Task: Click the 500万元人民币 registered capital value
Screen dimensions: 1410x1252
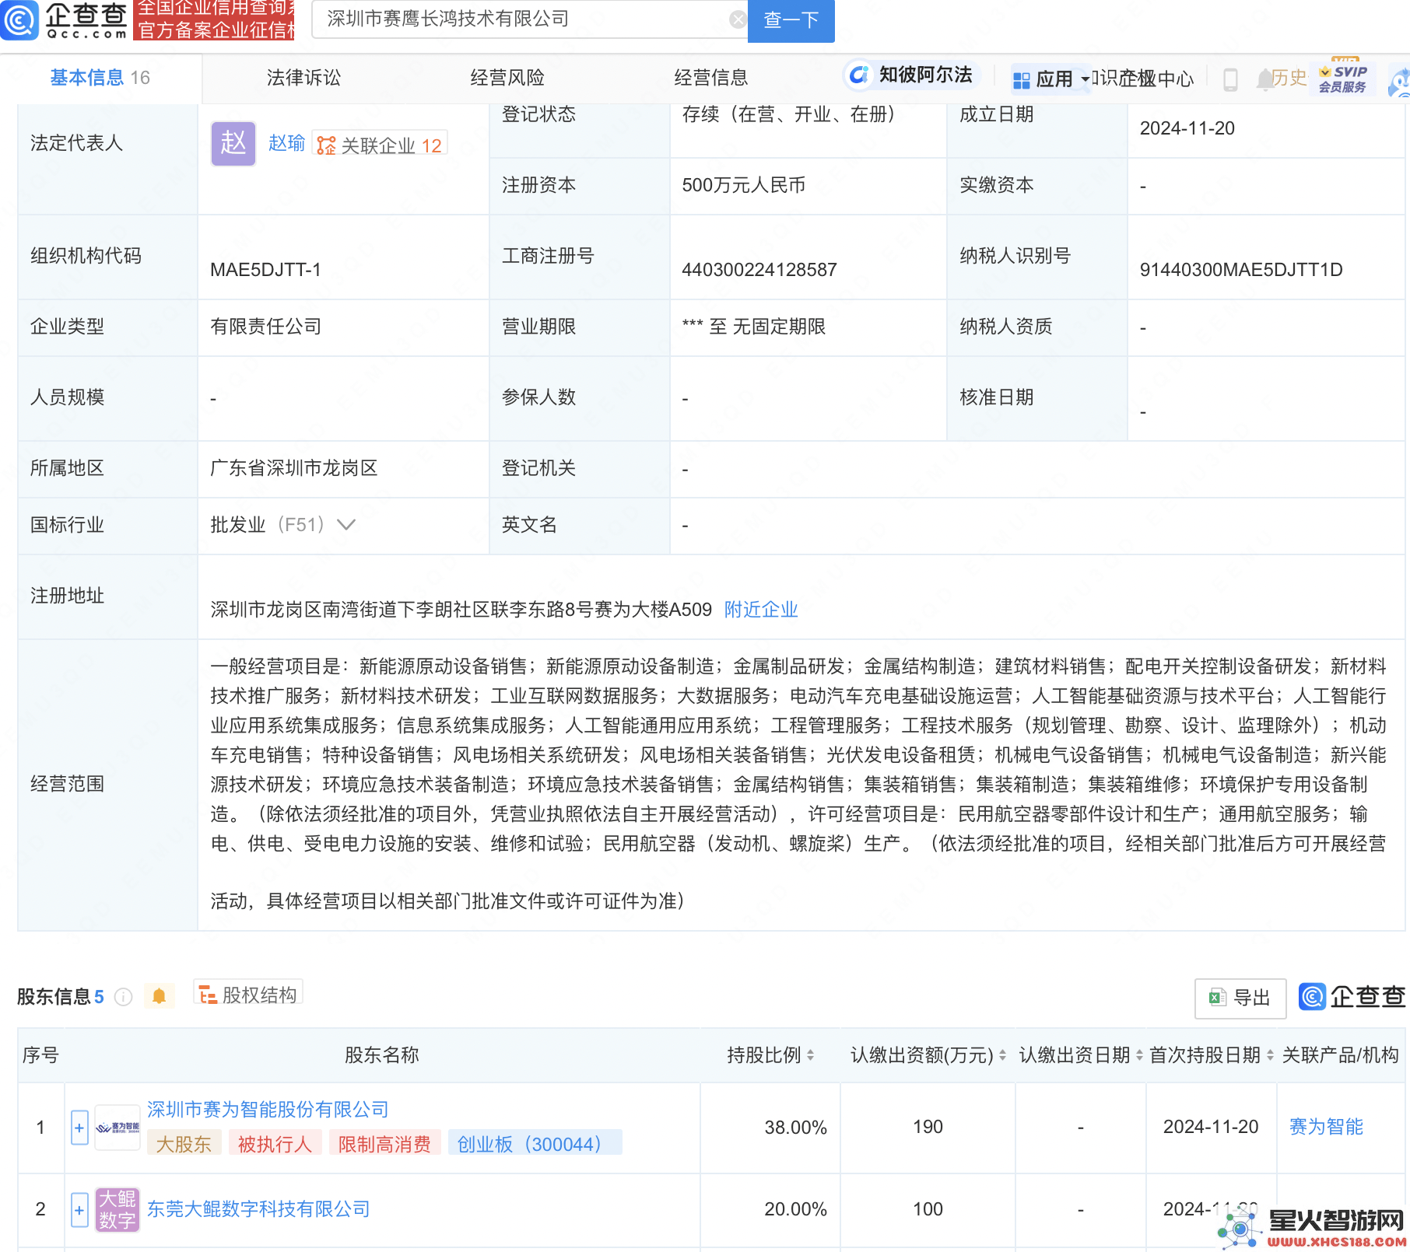Action: click(743, 185)
